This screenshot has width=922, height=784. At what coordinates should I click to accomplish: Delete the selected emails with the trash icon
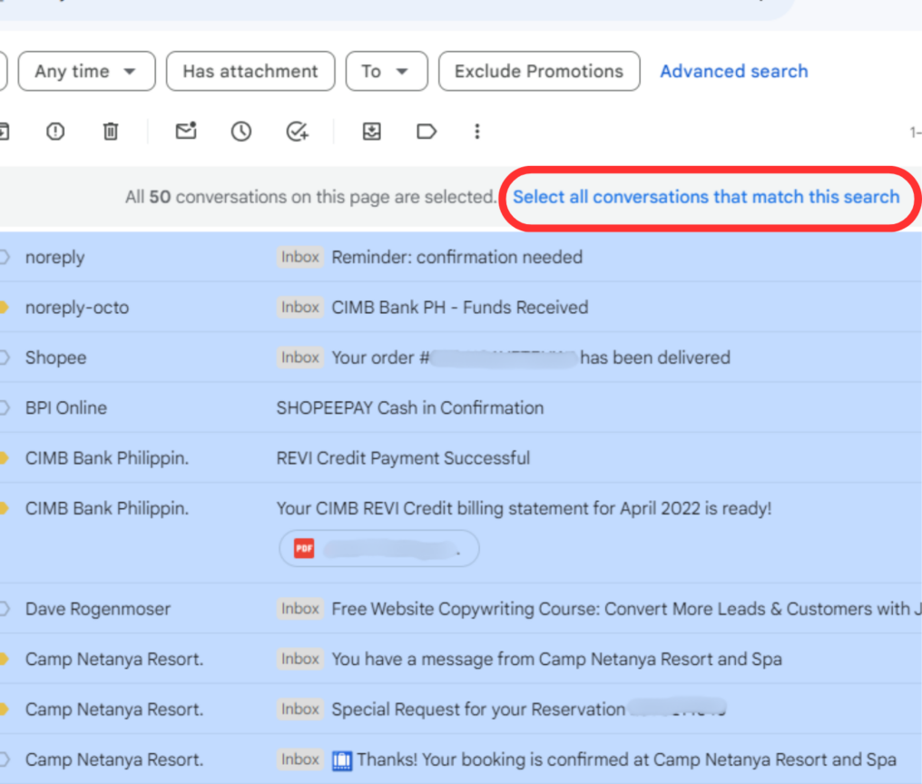pos(111,132)
